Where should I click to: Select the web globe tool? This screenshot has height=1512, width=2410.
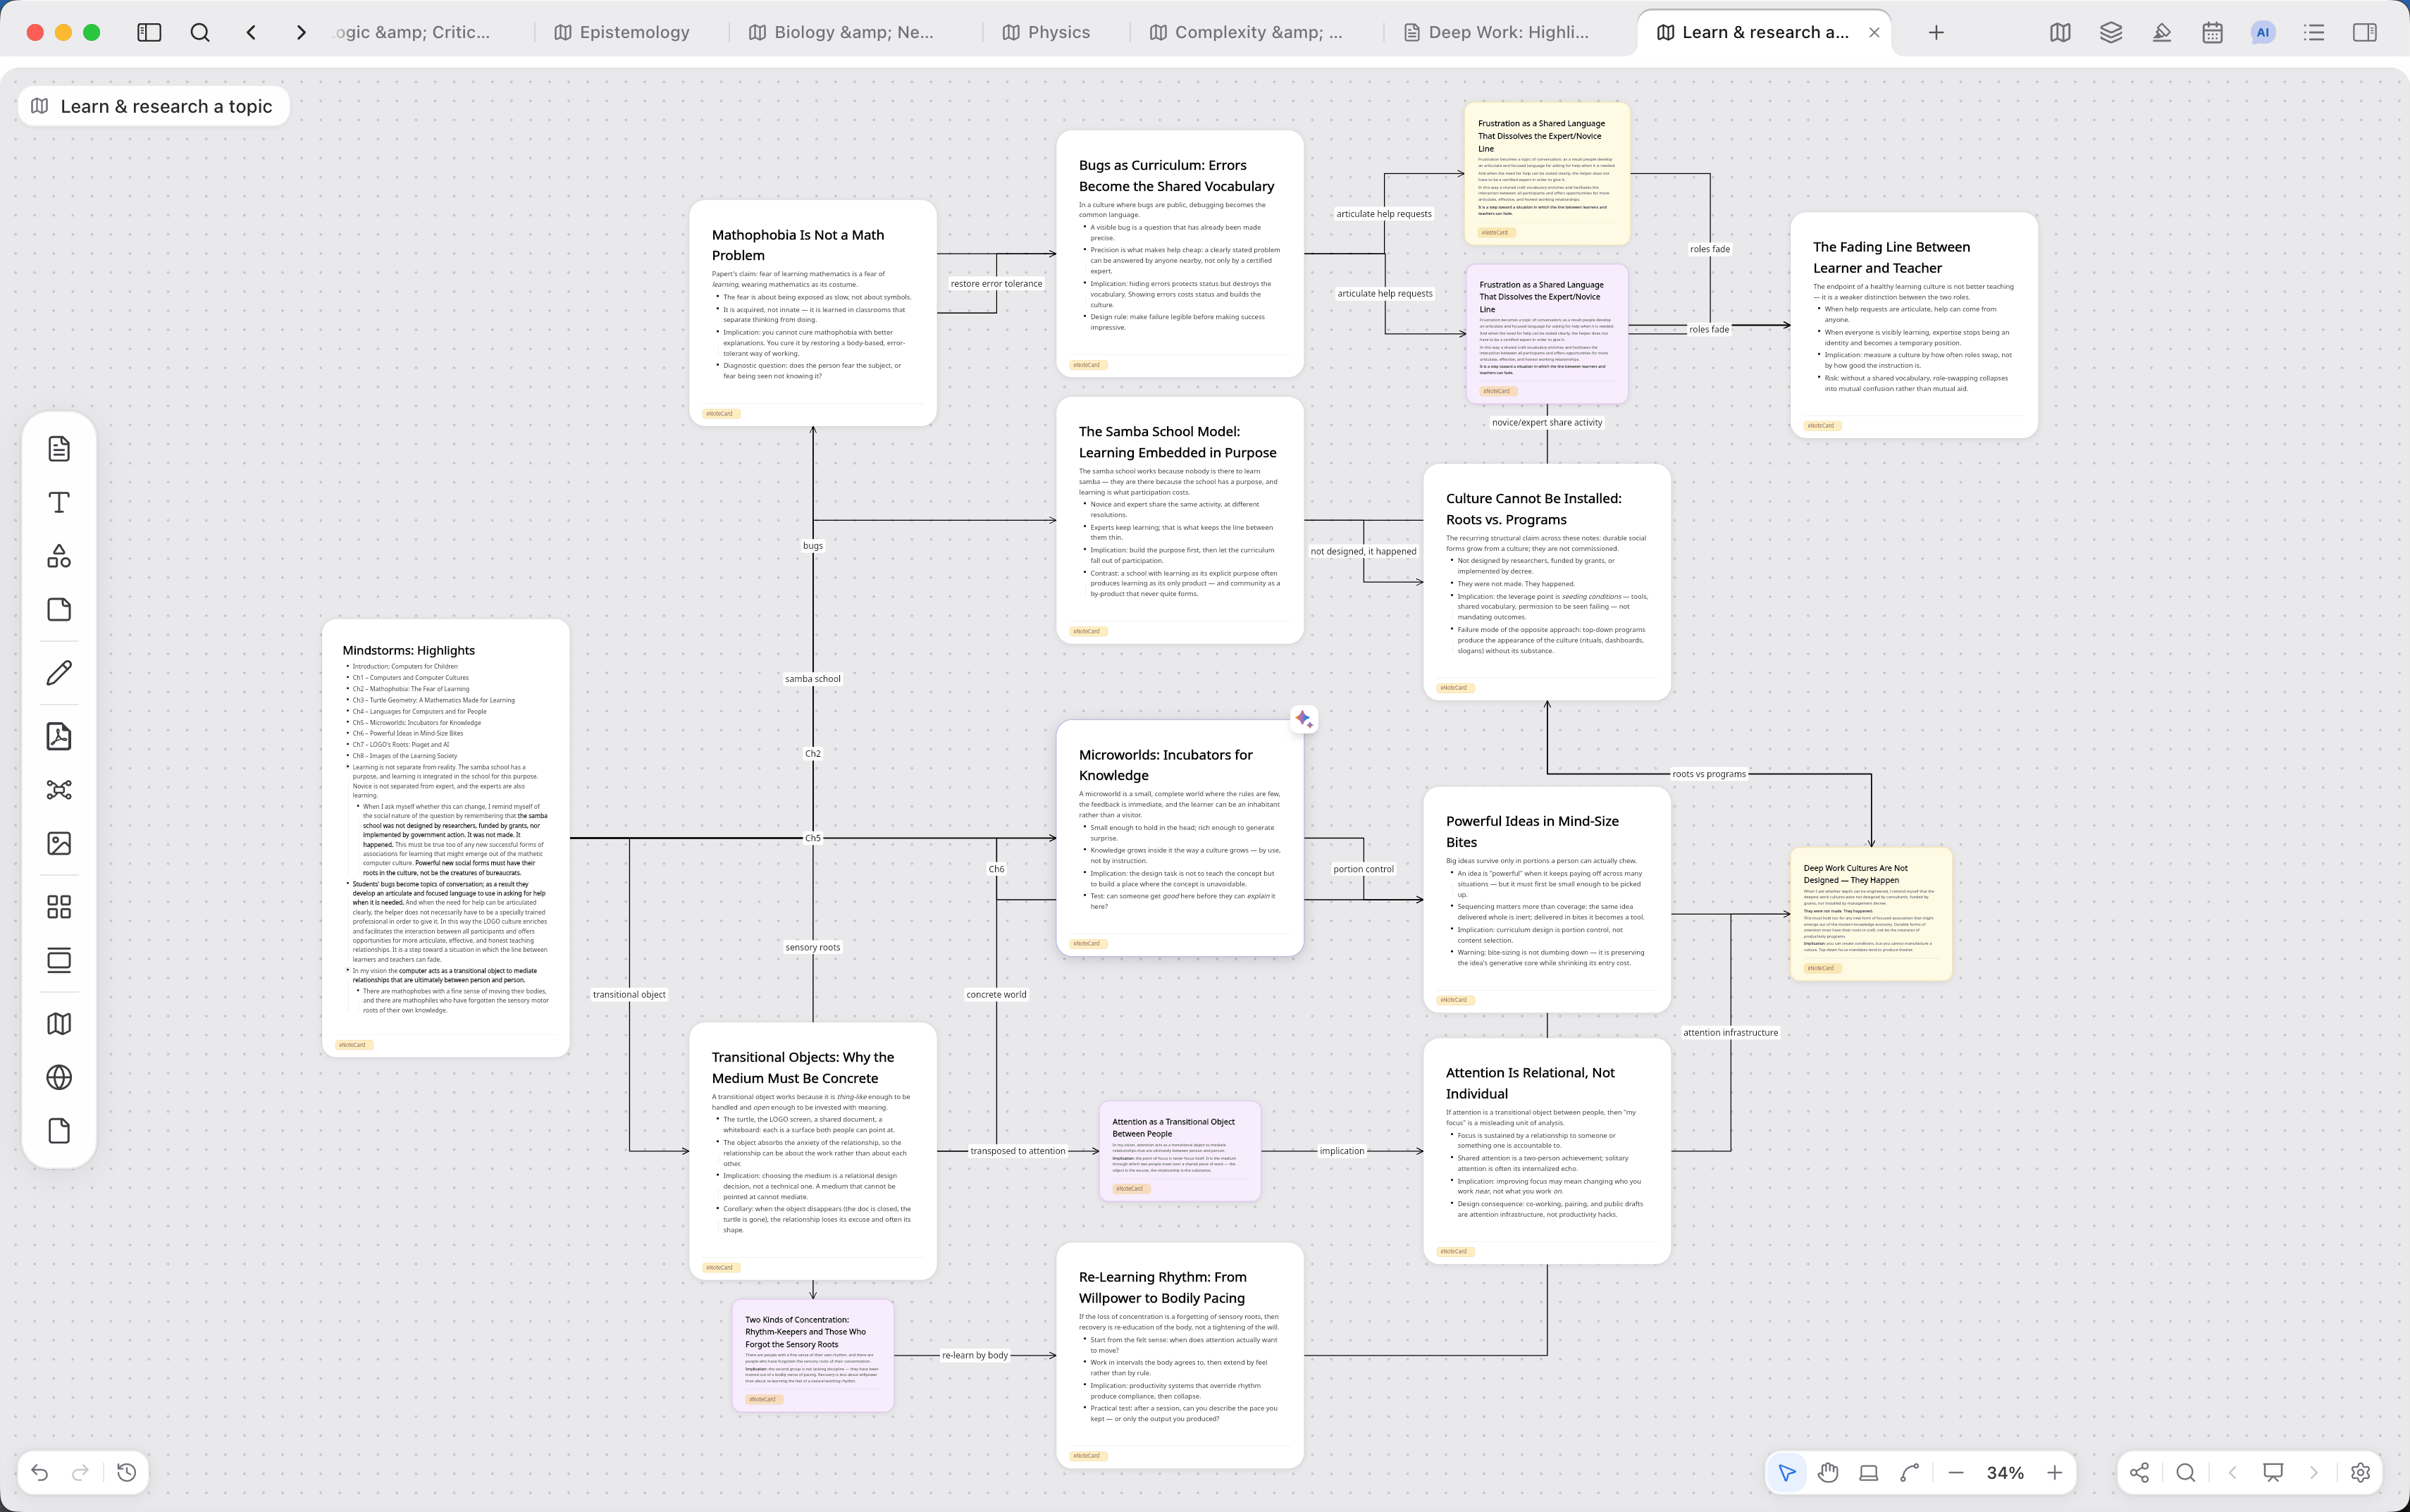point(59,1077)
